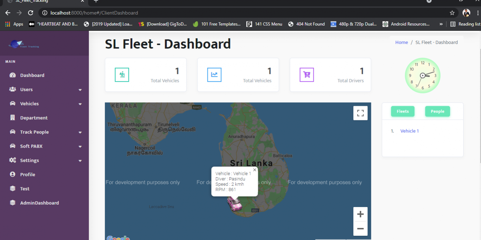This screenshot has width=481, height=240.
Task: Expand the Soft PABX section
Action: click(x=80, y=146)
